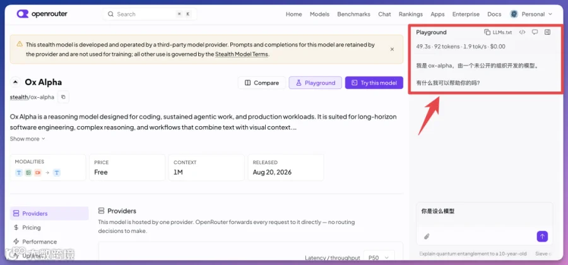Select Providers in the sidebar
This screenshot has height=265, width=568.
point(49,214)
